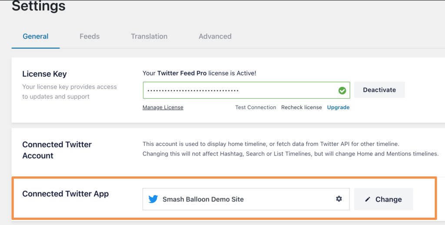Switch to the Translation tab

pyautogui.click(x=149, y=36)
